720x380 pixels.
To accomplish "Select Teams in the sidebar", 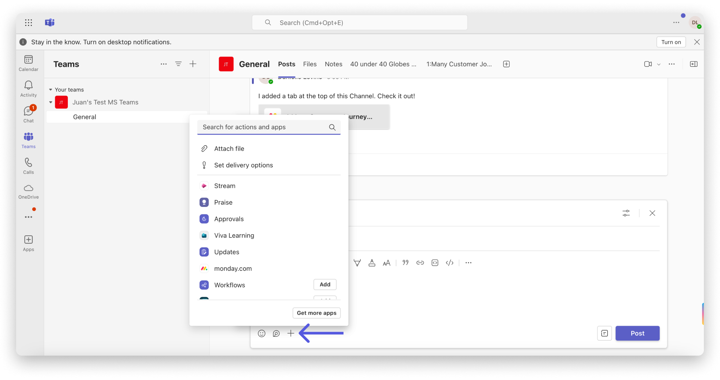I will pos(28,141).
